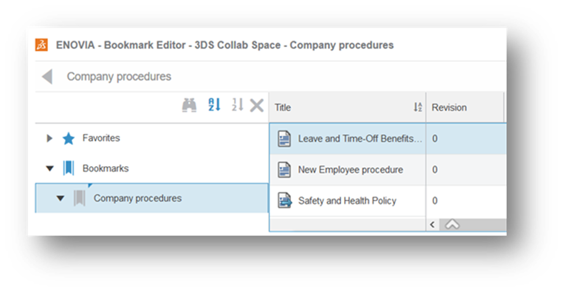Click the Revision column header
The height and width of the screenshot is (292, 563).
click(x=449, y=107)
